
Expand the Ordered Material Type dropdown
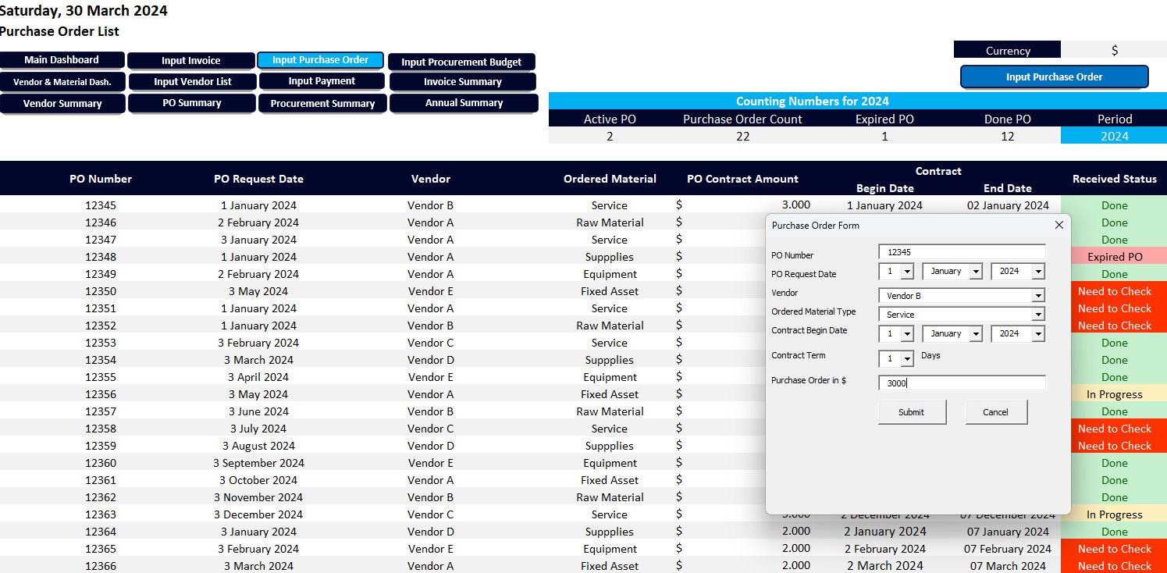tap(1038, 314)
